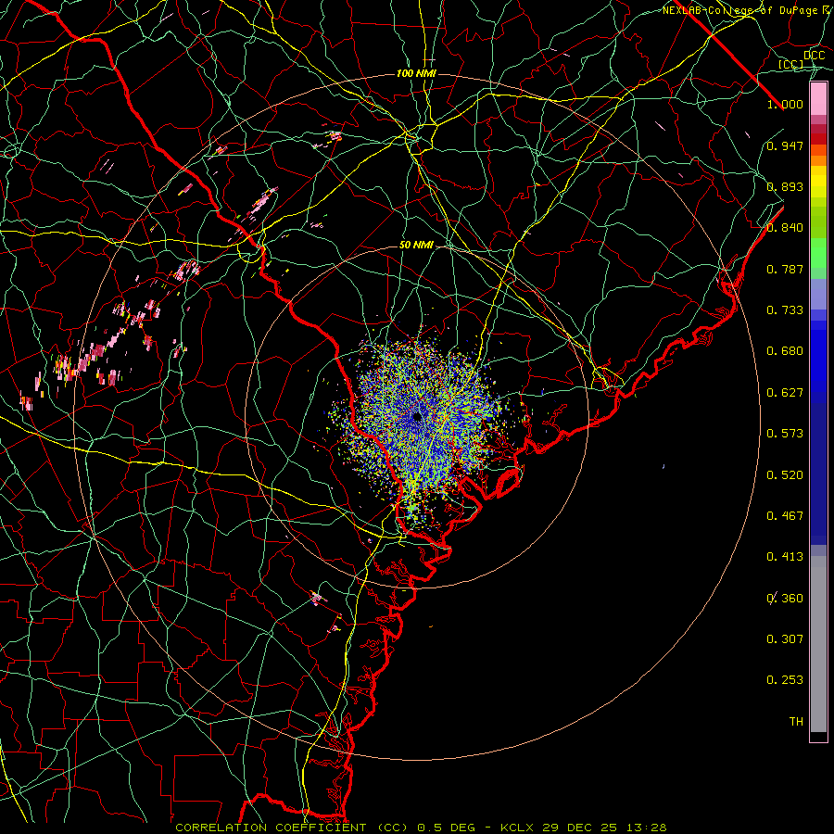Click the KCLX radar site center dot
Screen dimensions: 834x834
pos(417,416)
